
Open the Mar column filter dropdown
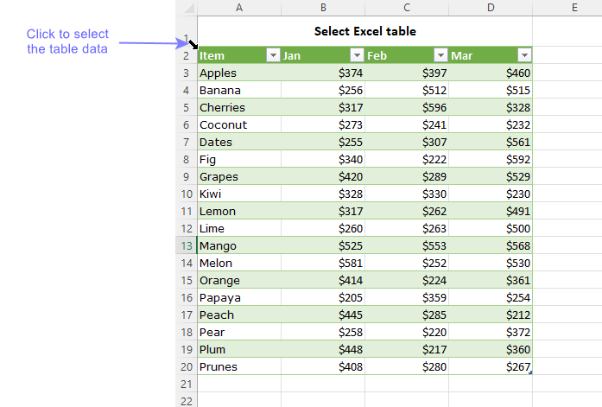pyautogui.click(x=523, y=56)
